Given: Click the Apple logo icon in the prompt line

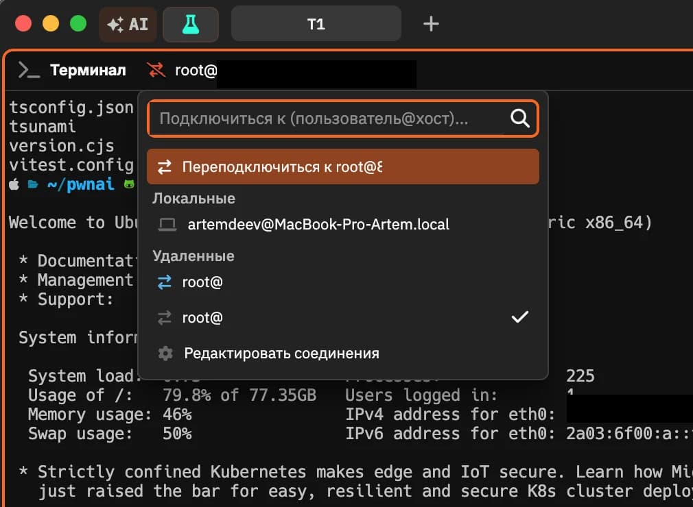Looking at the screenshot, I should [x=13, y=184].
